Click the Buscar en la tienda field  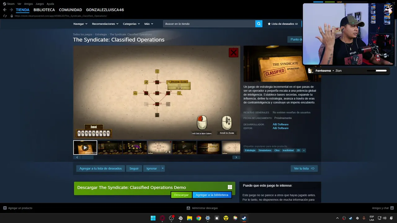209,24
